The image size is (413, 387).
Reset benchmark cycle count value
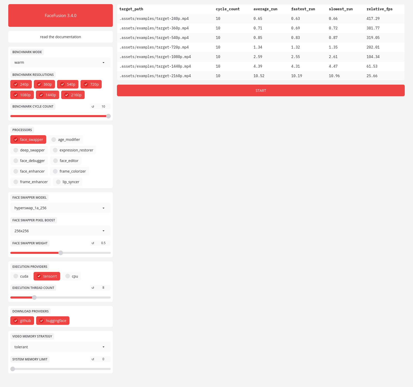click(x=93, y=107)
